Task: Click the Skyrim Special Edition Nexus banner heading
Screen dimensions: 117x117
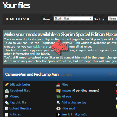Action: pyautogui.click(x=61, y=34)
